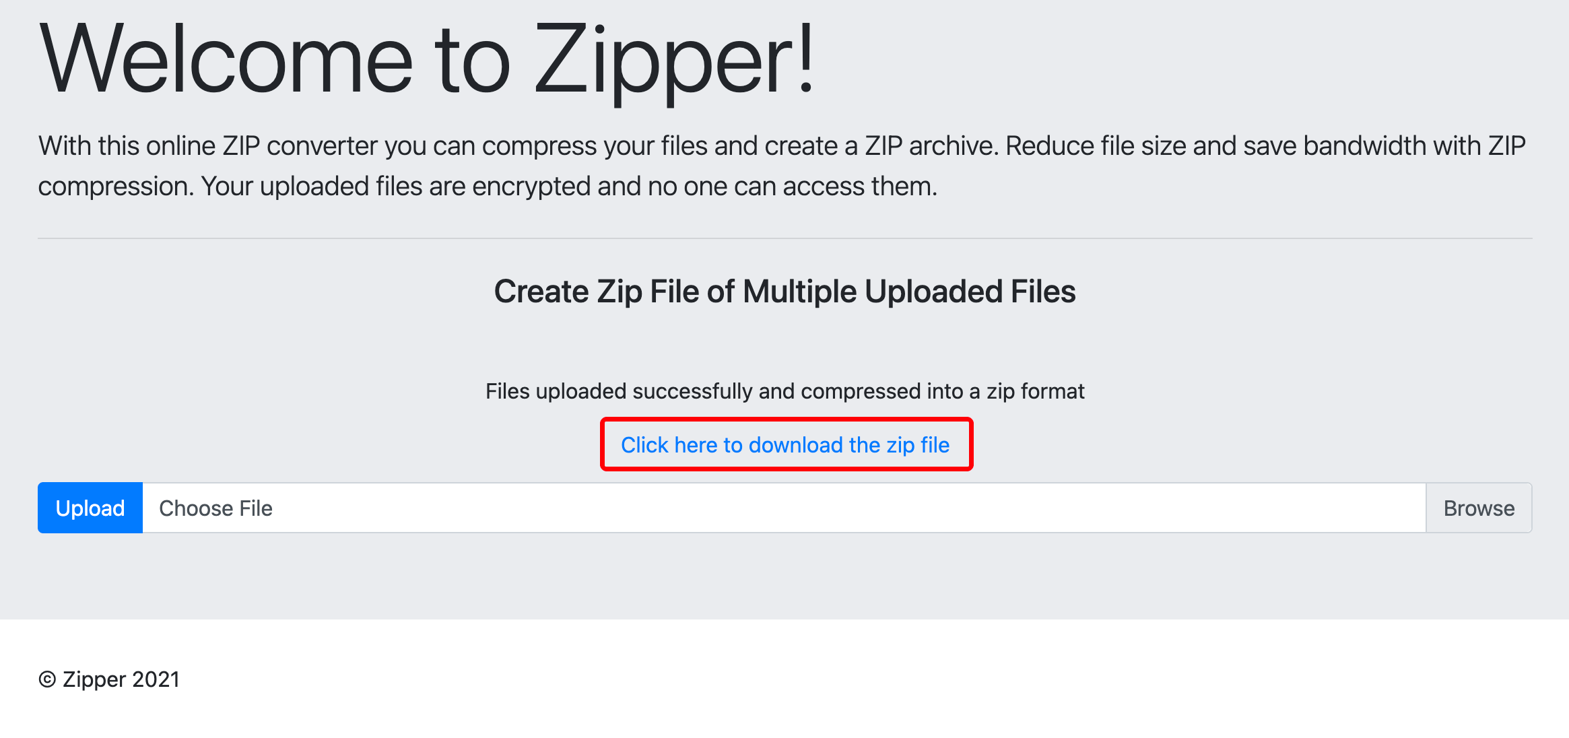Viewport: 1569px width, 738px height.
Task: Click the copyright symbol in the footer
Action: coord(47,679)
